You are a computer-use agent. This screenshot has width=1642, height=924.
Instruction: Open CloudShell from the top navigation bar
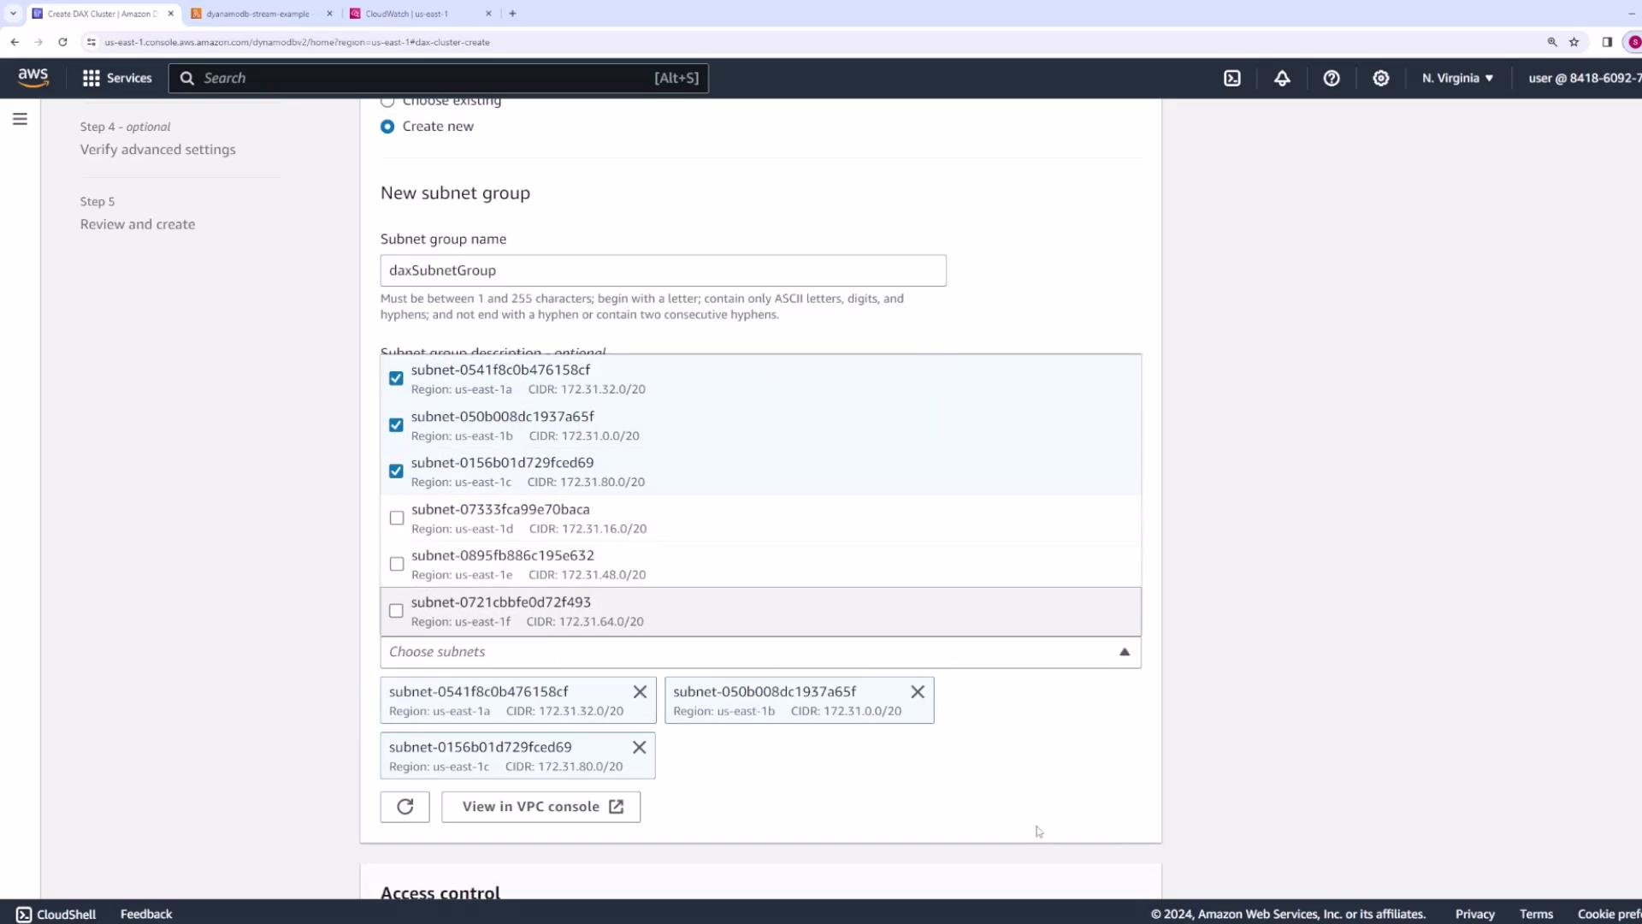coord(1232,78)
